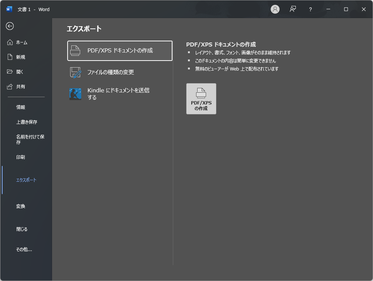The width and height of the screenshot is (373, 281).
Task: Open the account profile icon in title bar
Action: [275, 9]
